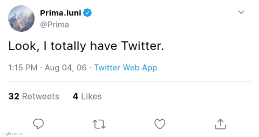
Task: Open the Prima.luni display name
Action: [60, 13]
